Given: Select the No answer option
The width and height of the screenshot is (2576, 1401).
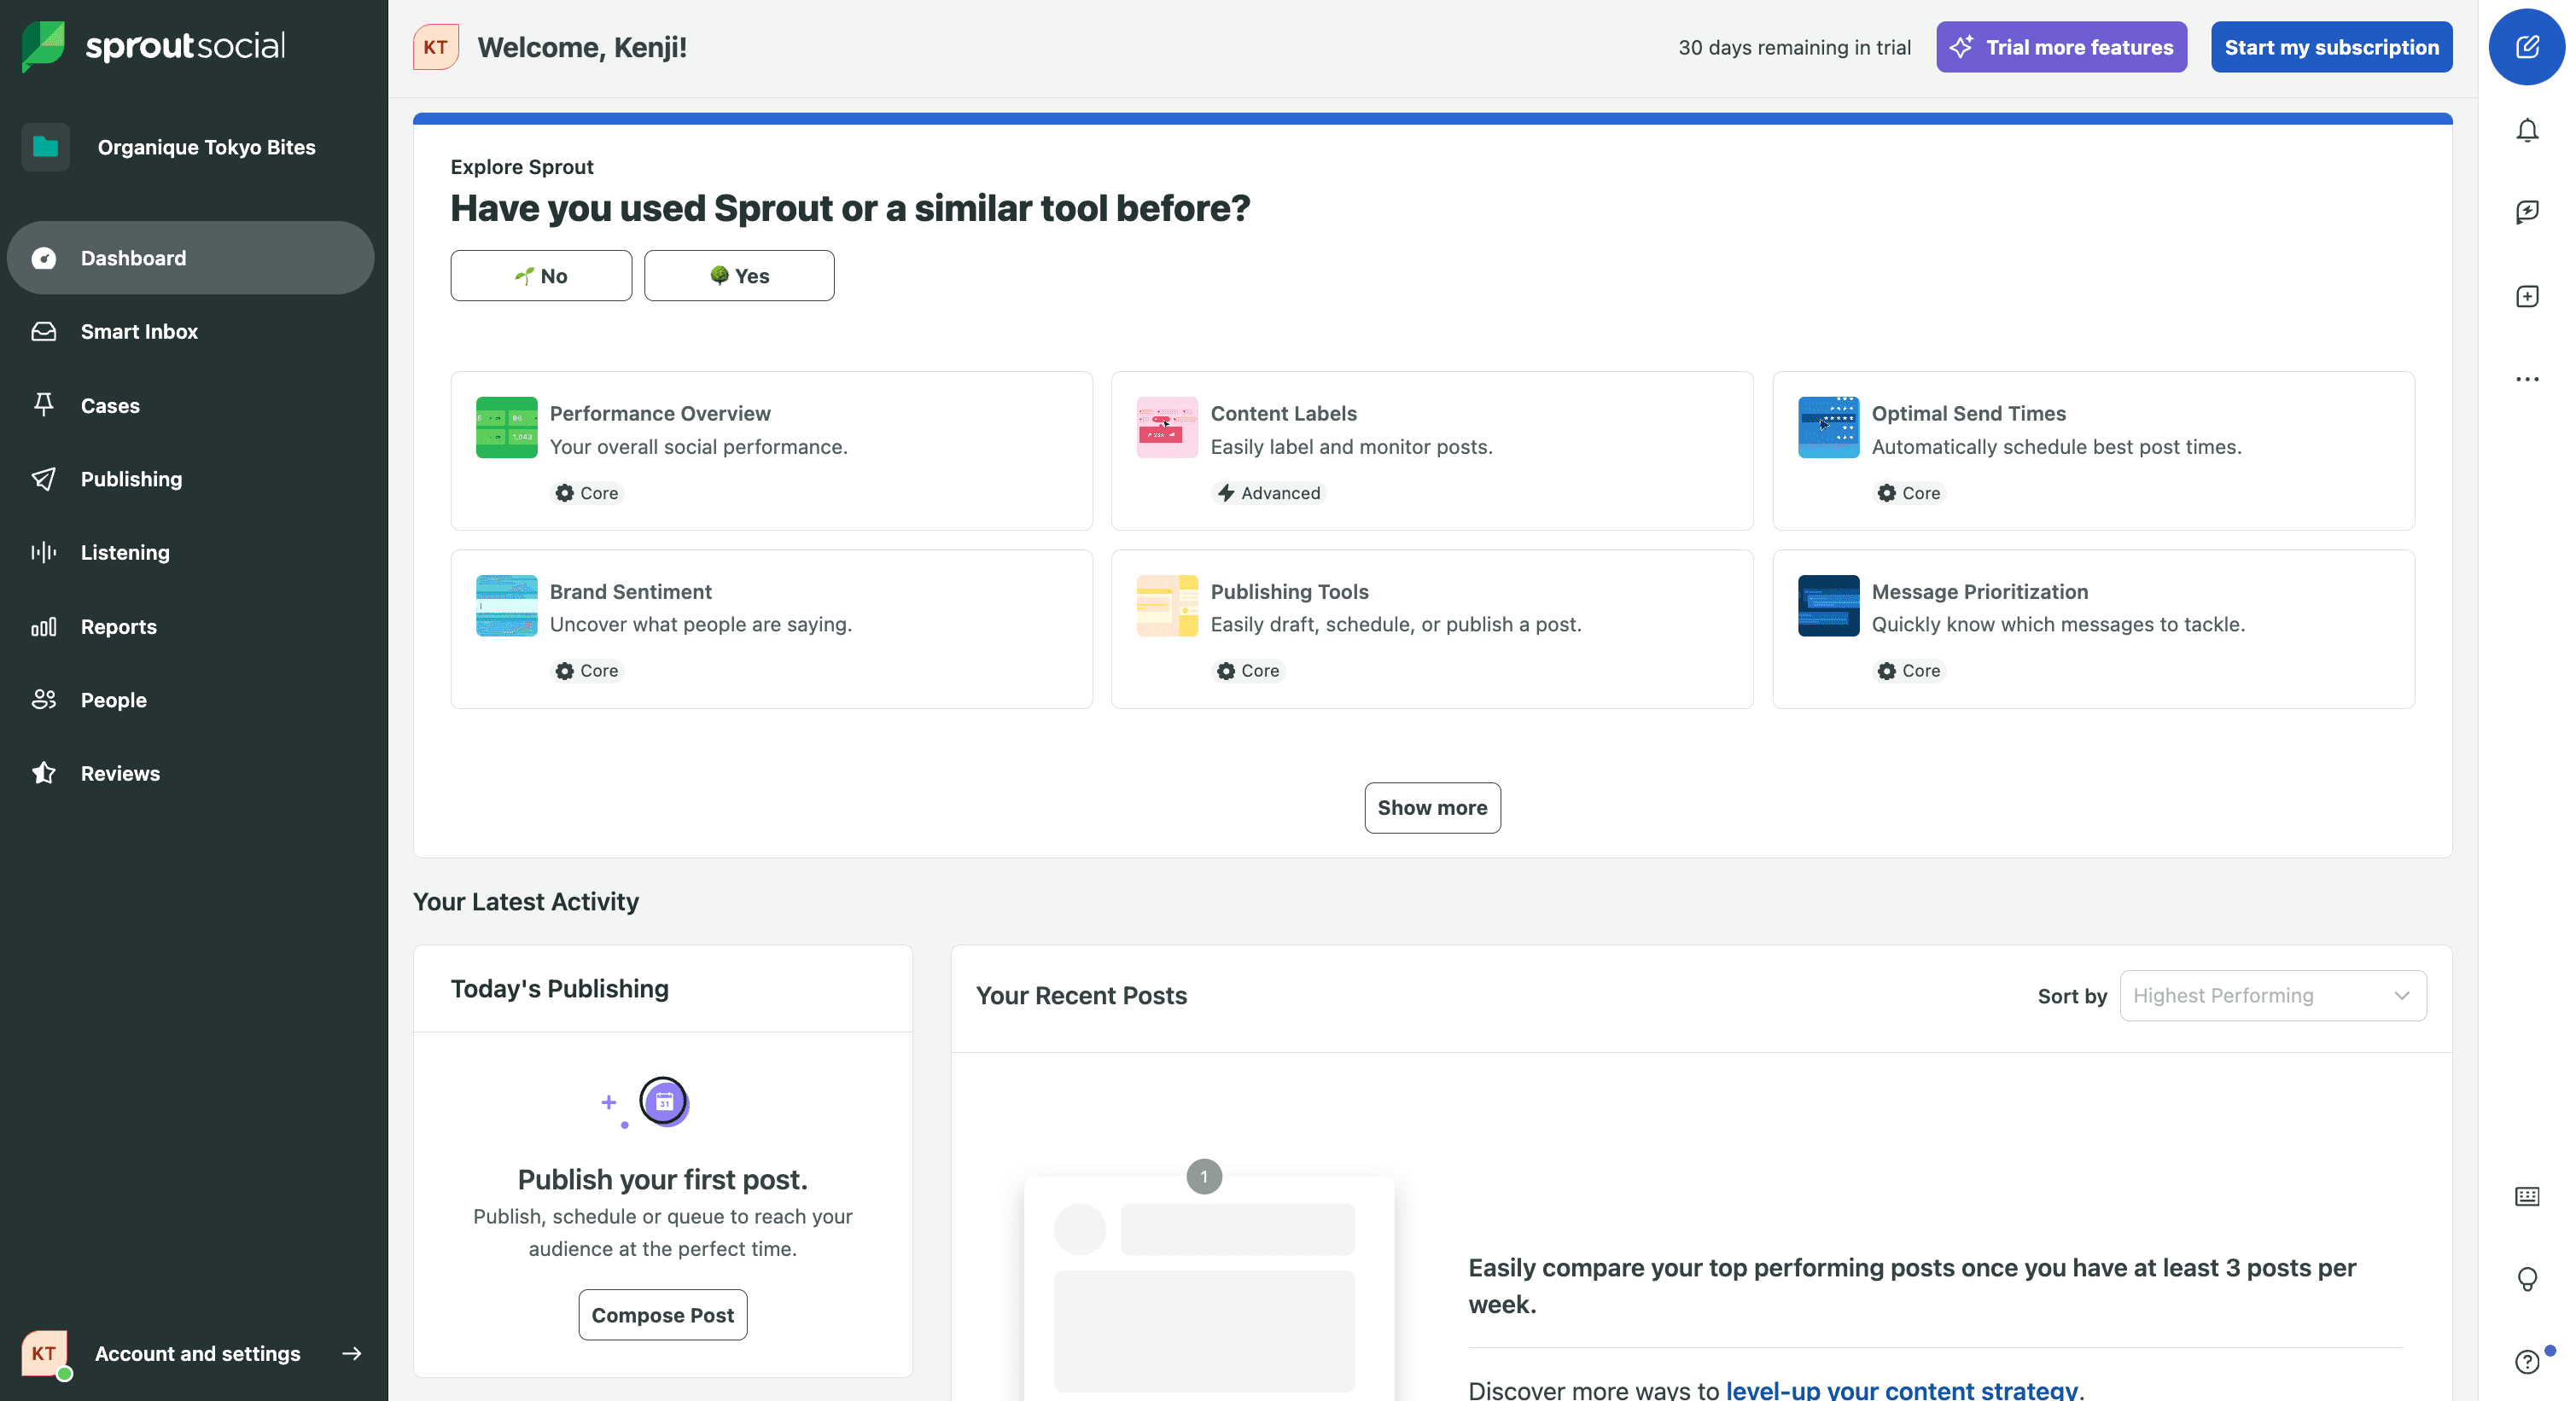Looking at the screenshot, I should click(541, 276).
